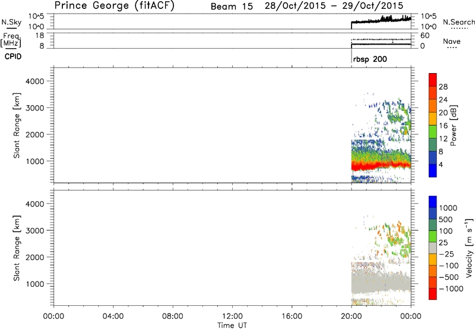Click the 'rbsp 200' CPID marker text
The width and height of the screenshot is (475, 329).
370,59
